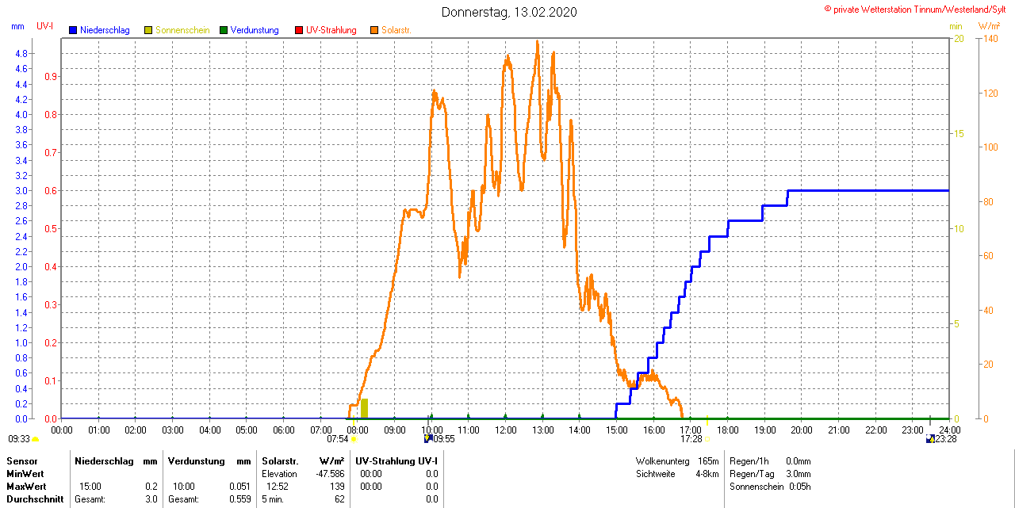Click the sunrise time 07:54
Image resolution: width=1015 pixels, height=508 pixels.
point(338,438)
